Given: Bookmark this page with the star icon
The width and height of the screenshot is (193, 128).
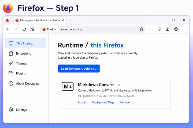Looking at the screenshot, I should [142, 29].
